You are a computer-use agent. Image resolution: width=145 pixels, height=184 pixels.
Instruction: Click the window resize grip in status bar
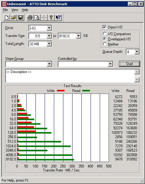pyautogui.click(x=142, y=181)
